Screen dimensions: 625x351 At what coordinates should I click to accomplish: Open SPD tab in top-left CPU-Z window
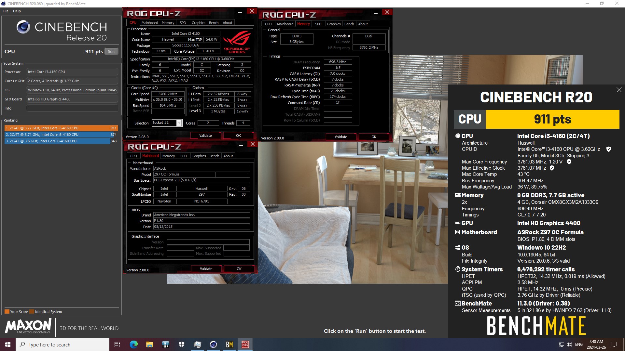coord(183,23)
